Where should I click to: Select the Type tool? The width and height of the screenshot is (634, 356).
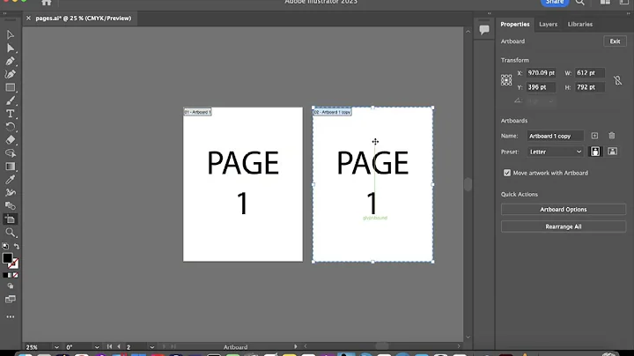pyautogui.click(x=10, y=114)
